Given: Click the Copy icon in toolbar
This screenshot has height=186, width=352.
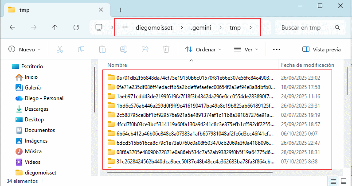Looking at the screenshot, I should tap(81, 49).
